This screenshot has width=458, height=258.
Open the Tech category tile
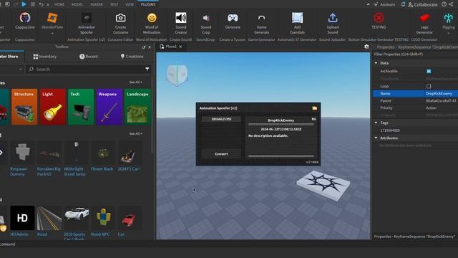[x=81, y=107]
